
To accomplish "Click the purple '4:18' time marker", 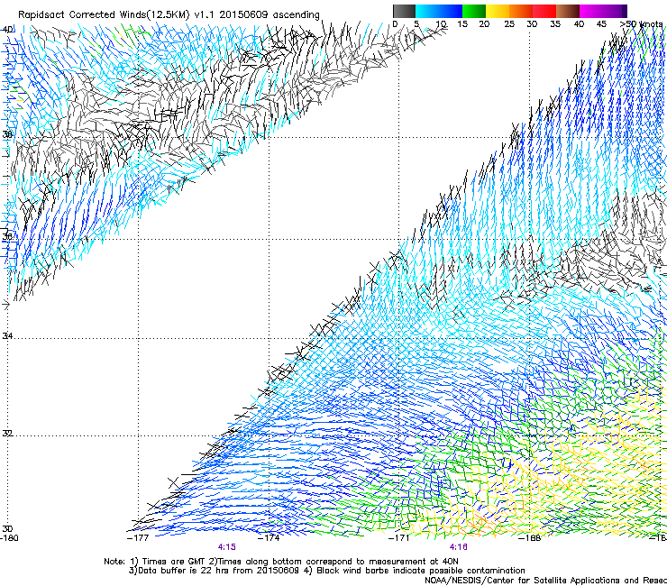I will click(459, 547).
